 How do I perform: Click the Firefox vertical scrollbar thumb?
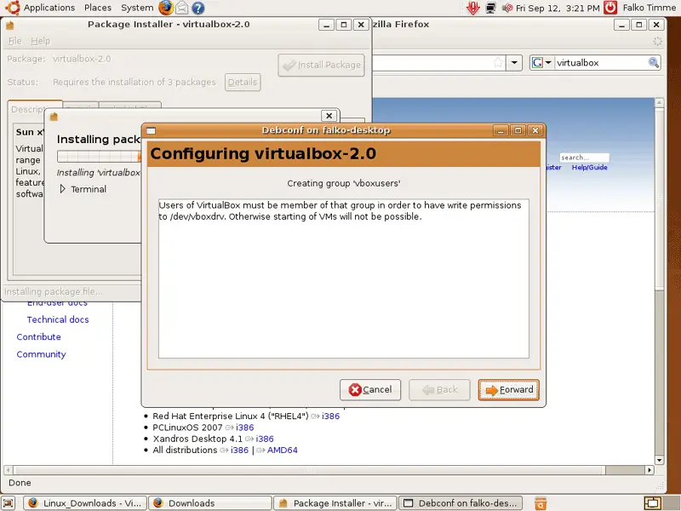click(659, 198)
